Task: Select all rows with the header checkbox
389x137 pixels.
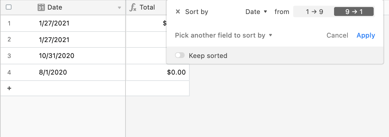Action: [x=9, y=7]
